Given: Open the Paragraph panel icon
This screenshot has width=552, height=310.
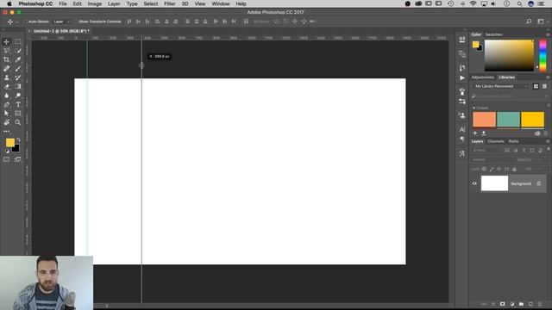Looking at the screenshot, I should [462, 139].
